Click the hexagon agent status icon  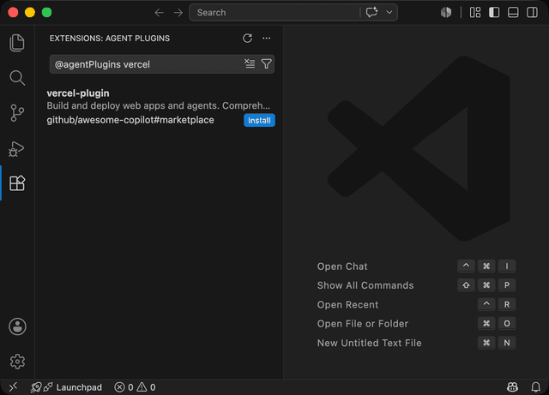[446, 12]
